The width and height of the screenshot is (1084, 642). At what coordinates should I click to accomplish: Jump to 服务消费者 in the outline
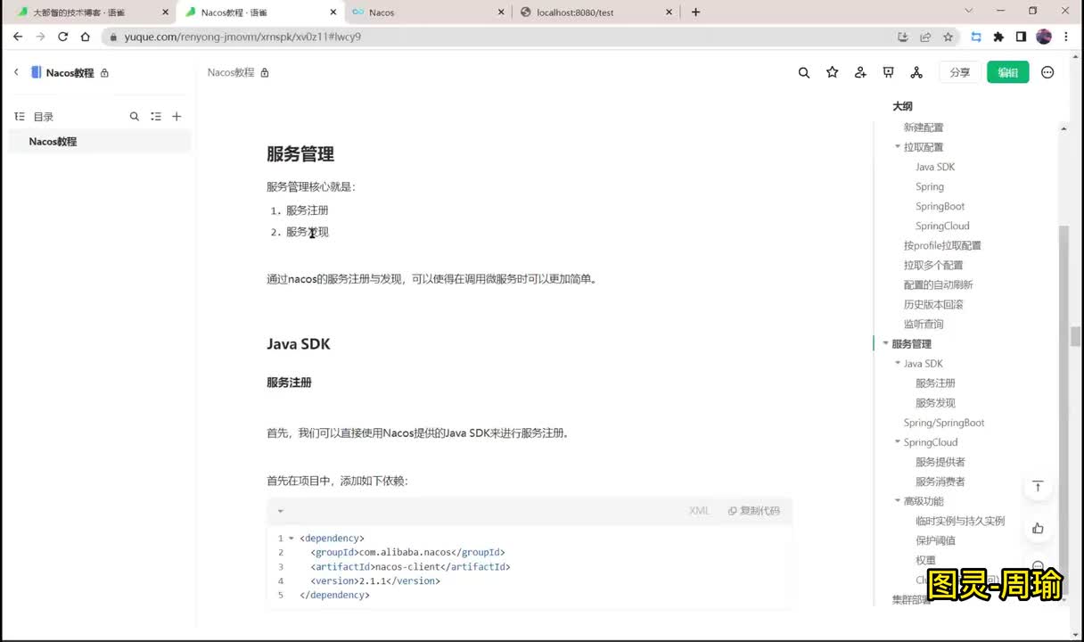coord(940,481)
